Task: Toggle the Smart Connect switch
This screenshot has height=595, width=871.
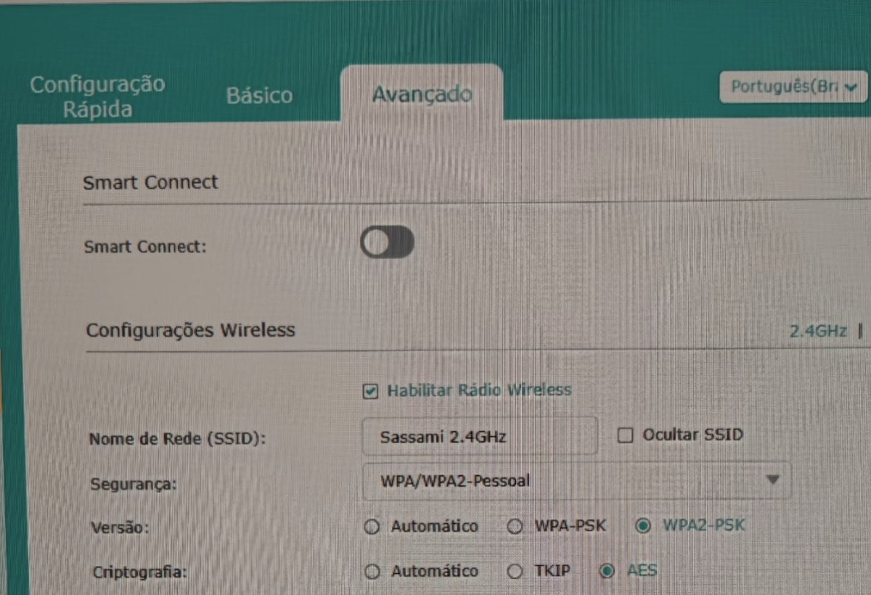Action: click(388, 242)
